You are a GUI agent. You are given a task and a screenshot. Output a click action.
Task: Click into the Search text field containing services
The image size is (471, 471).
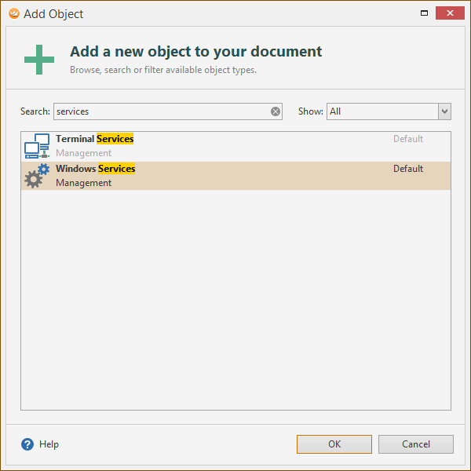[x=168, y=111]
